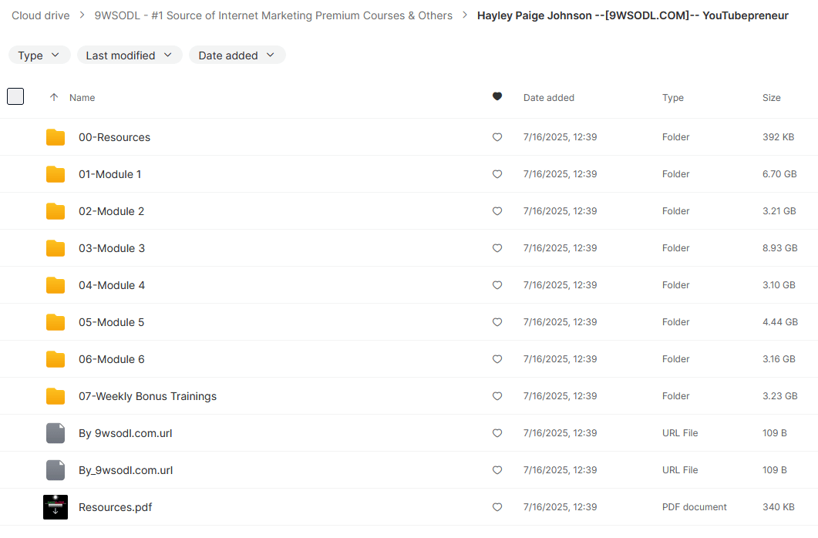The width and height of the screenshot is (818, 538).
Task: Click the By_9wsodl.com.url file icon
Action: click(56, 470)
